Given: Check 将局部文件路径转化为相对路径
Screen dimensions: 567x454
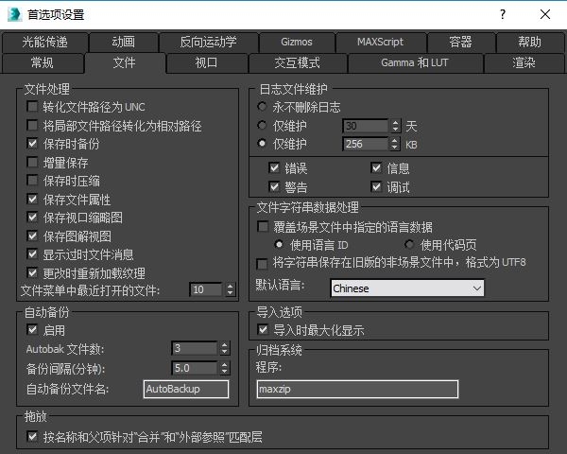Looking at the screenshot, I should 32,125.
